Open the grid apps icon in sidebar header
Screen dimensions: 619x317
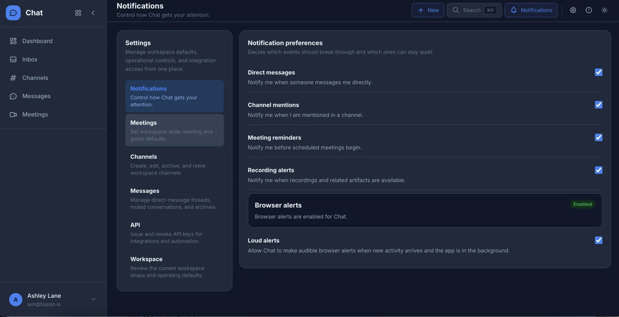click(x=78, y=13)
